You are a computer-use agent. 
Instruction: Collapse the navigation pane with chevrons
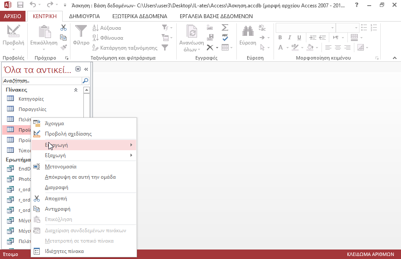pyautogui.click(x=86, y=69)
